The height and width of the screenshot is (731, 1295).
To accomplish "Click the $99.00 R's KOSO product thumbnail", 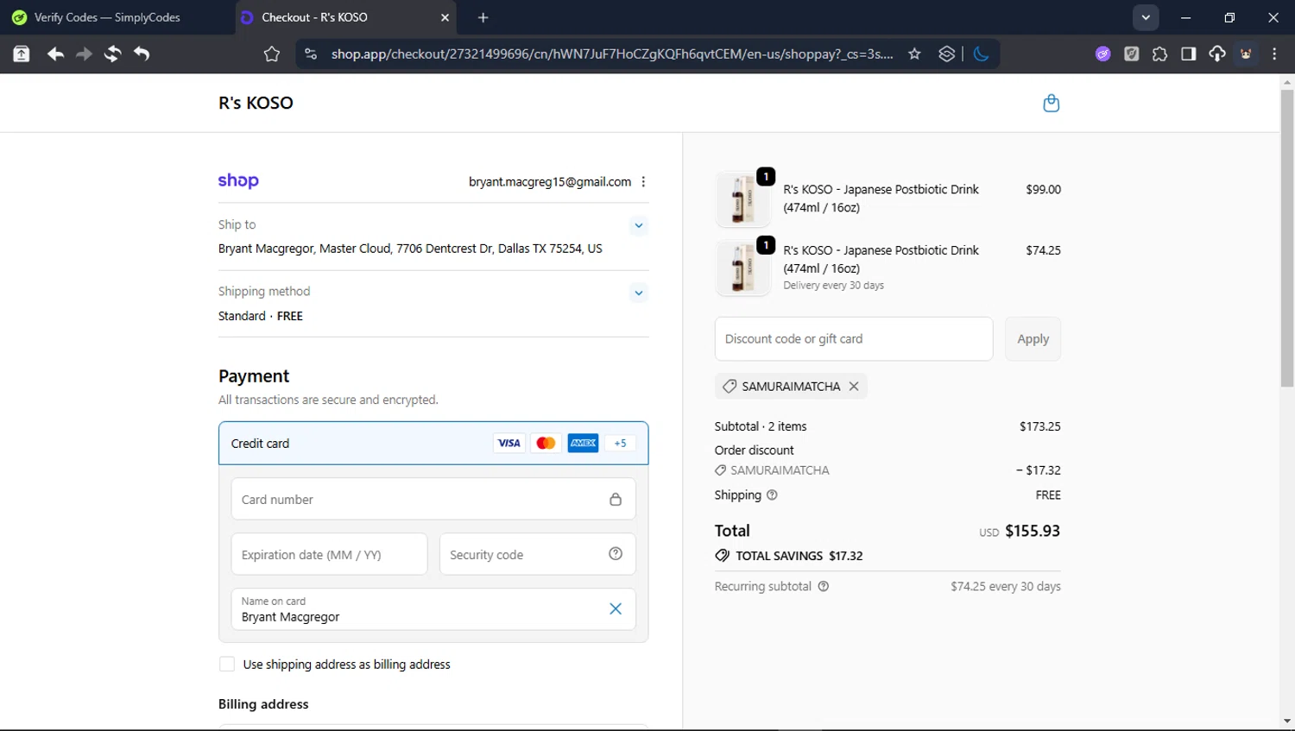I will coord(742,199).
